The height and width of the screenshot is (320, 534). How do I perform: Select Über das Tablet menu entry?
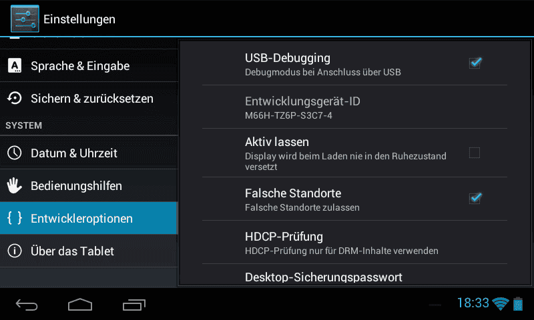coord(89,251)
